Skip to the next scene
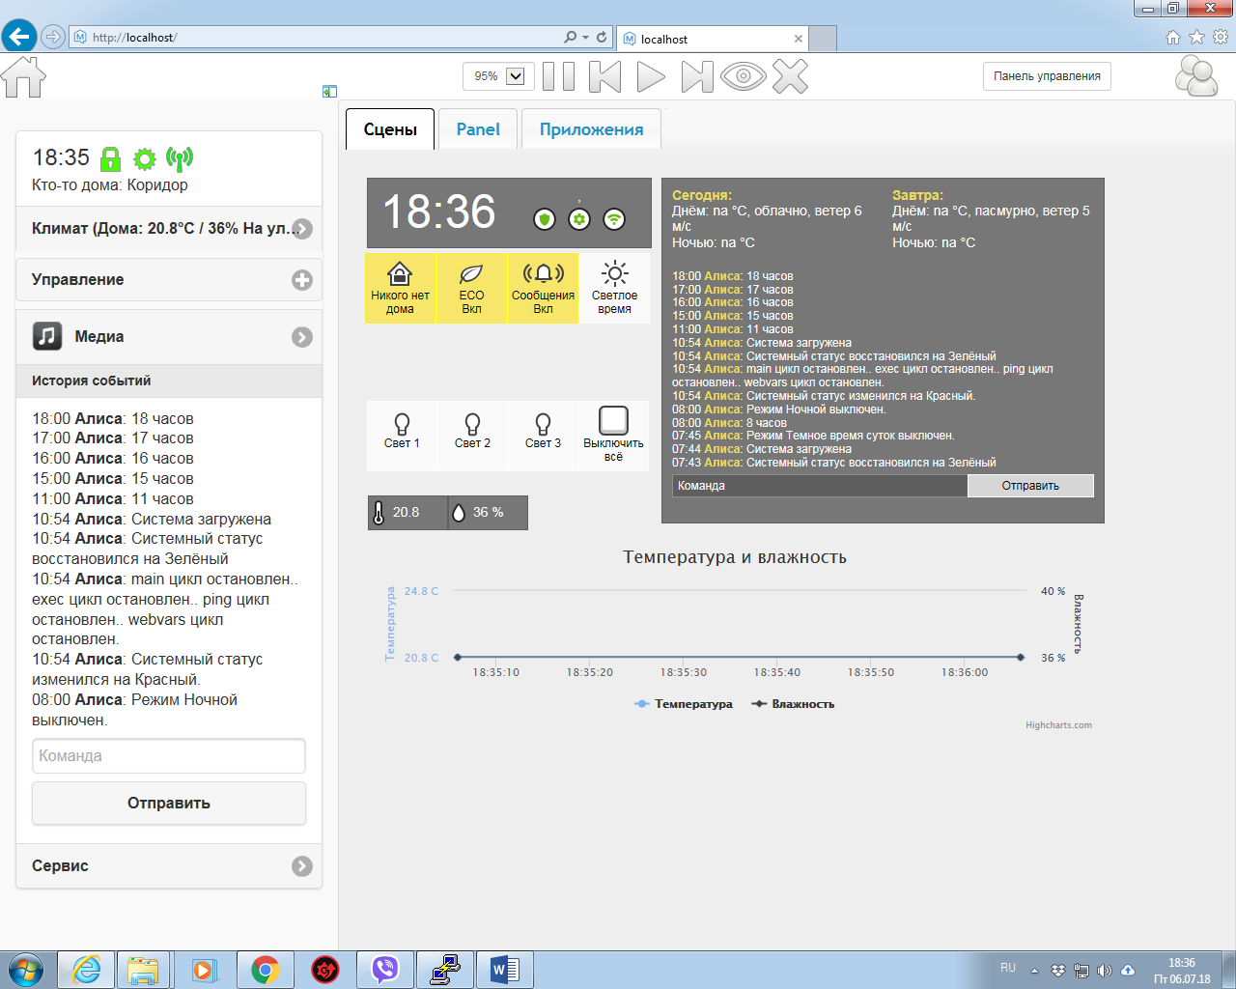Viewport: 1236px width, 989px height. 696,76
